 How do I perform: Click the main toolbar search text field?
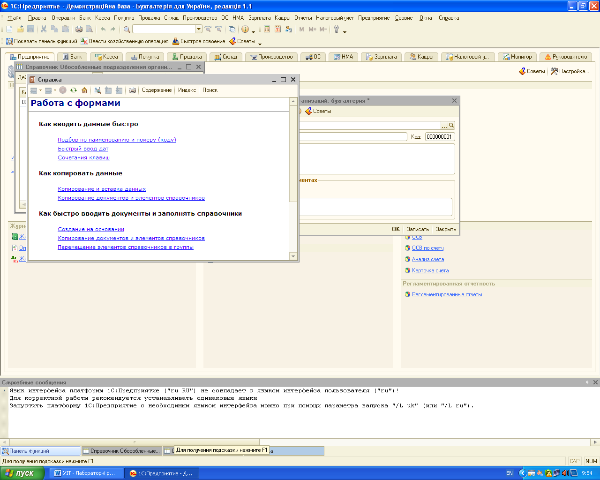[x=164, y=29]
